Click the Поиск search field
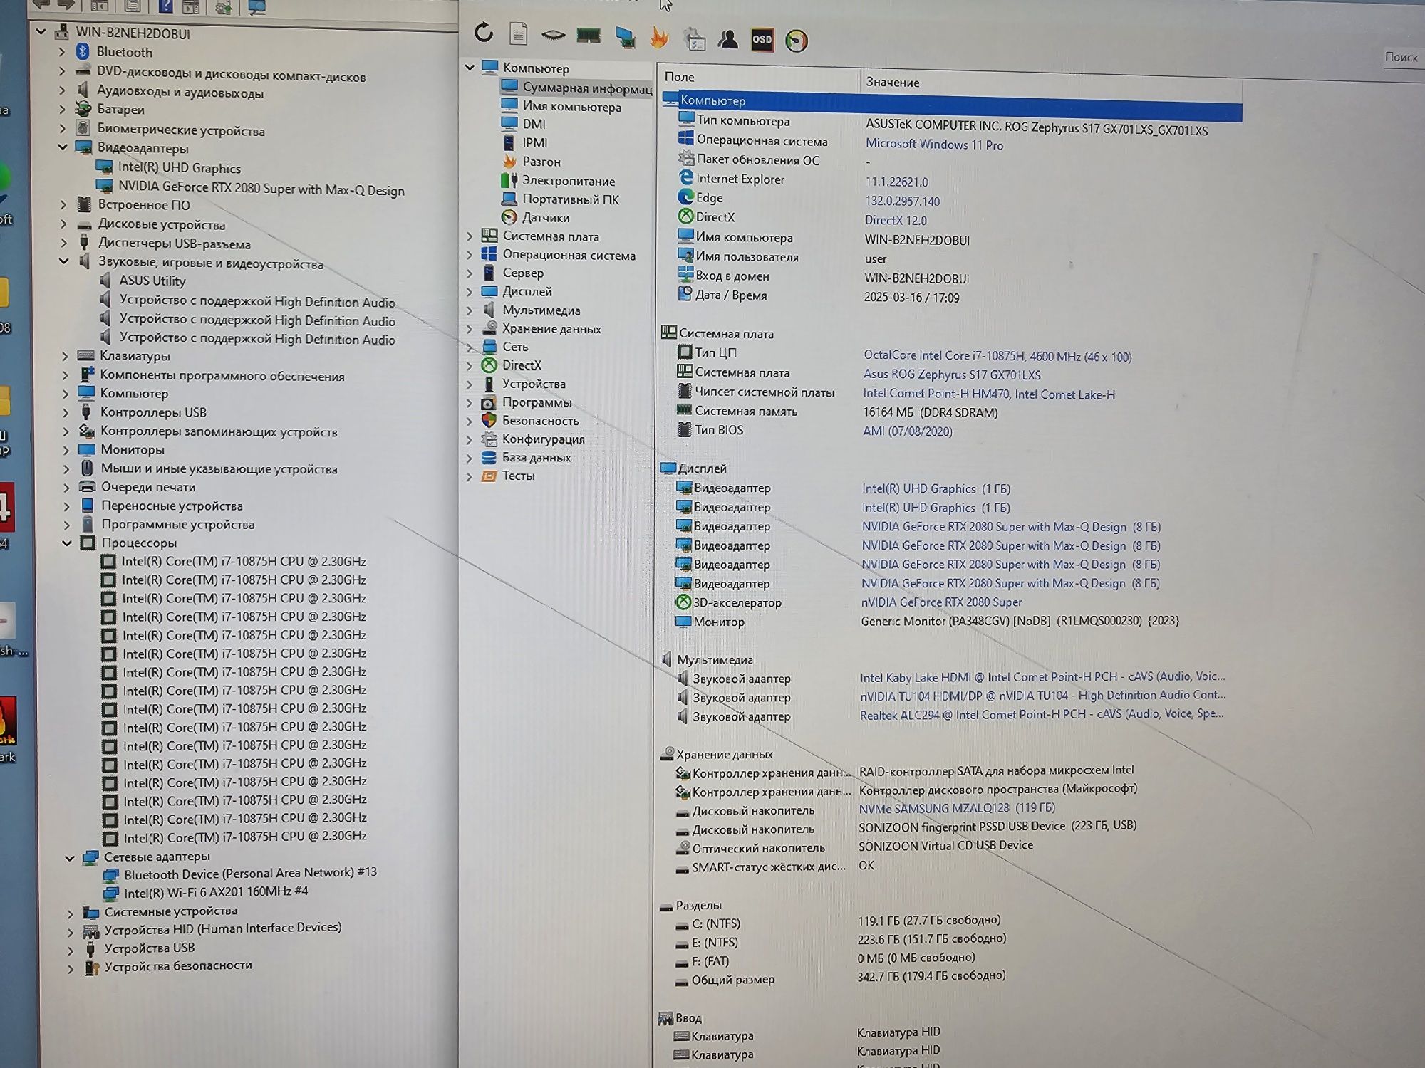The image size is (1425, 1068). click(1402, 57)
